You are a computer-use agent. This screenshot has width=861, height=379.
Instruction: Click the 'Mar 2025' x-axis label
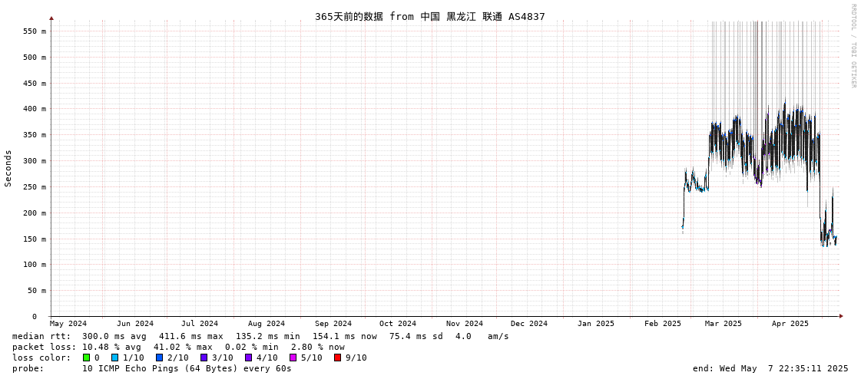click(724, 324)
